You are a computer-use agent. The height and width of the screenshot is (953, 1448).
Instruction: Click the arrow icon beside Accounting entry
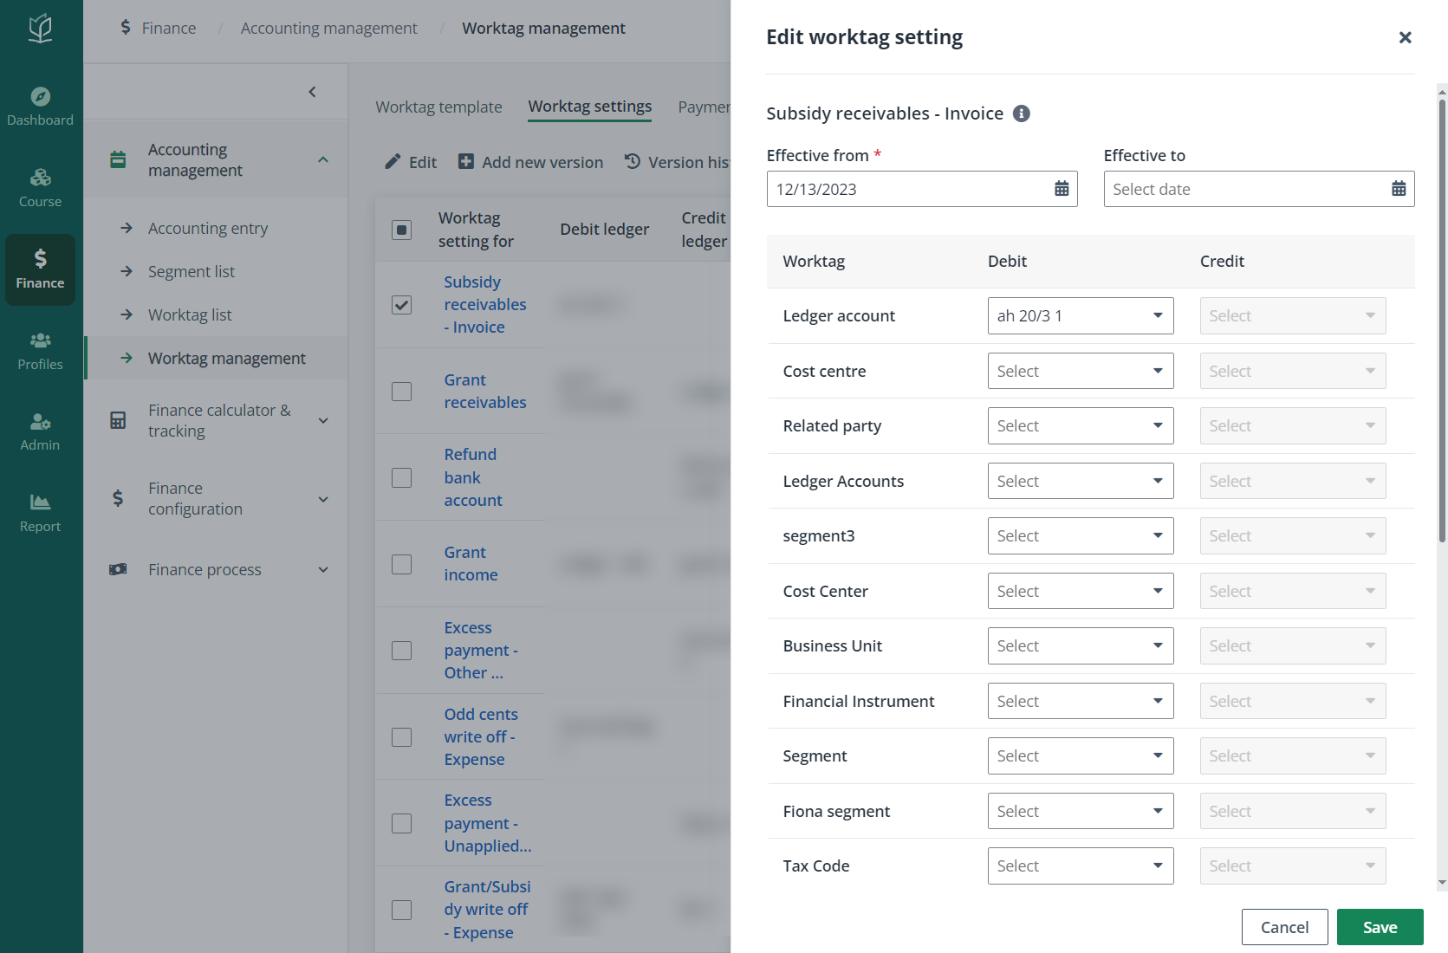pos(127,228)
